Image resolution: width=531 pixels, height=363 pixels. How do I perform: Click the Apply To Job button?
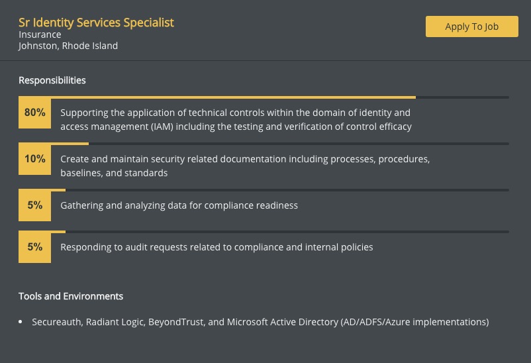point(471,26)
